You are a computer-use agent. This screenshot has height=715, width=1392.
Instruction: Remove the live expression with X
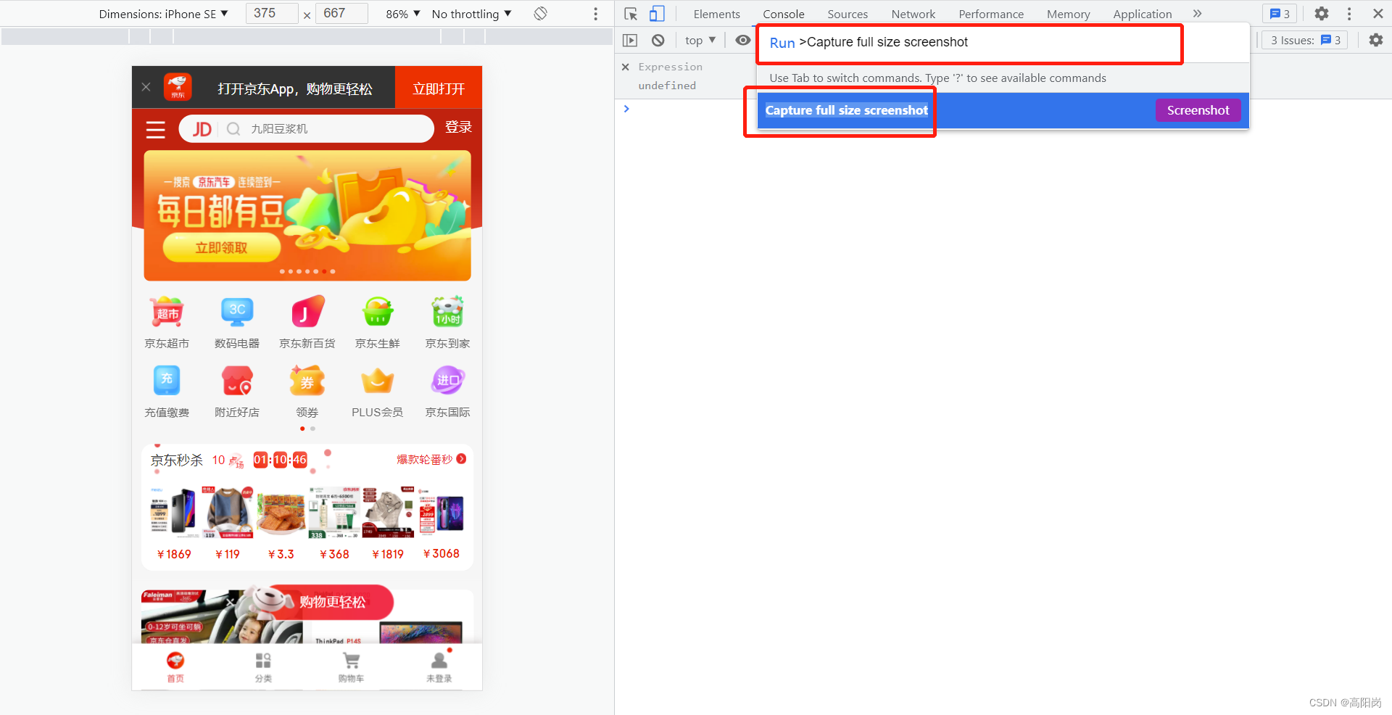(x=626, y=67)
